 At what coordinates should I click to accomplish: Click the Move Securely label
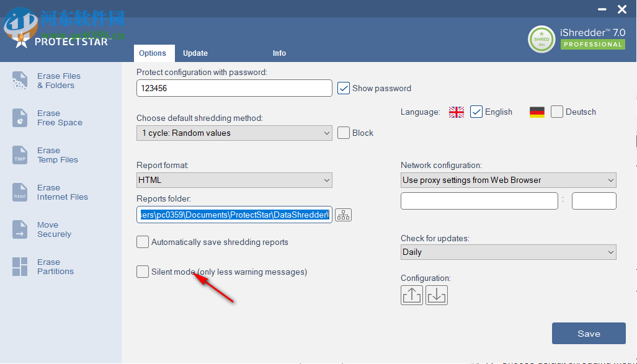54,229
